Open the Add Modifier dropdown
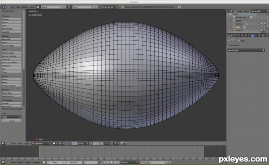 pyautogui.click(x=246, y=50)
